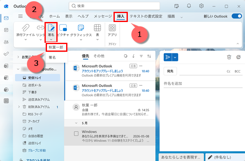Open the To Do checkmark icon

[6, 54]
